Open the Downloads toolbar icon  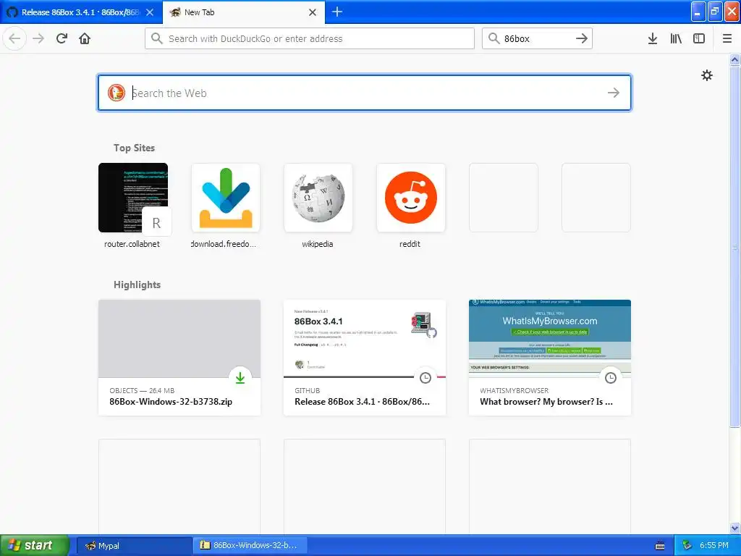[x=653, y=38]
